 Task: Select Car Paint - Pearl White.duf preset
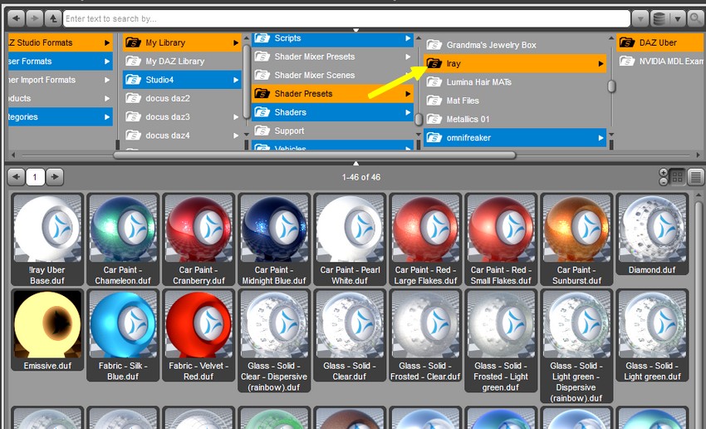pos(350,239)
